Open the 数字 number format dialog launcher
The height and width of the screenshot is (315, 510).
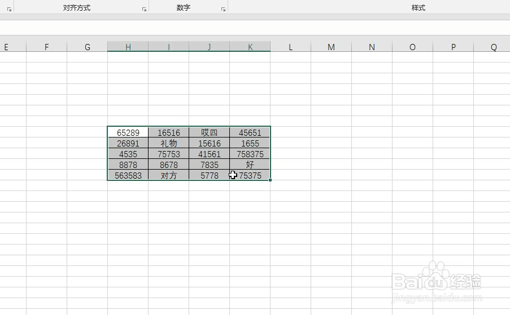223,10
